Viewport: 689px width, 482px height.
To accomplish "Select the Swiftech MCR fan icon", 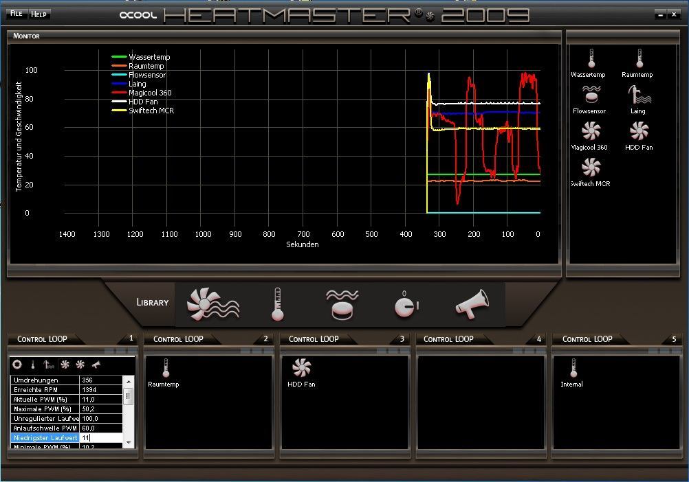I will tap(591, 167).
